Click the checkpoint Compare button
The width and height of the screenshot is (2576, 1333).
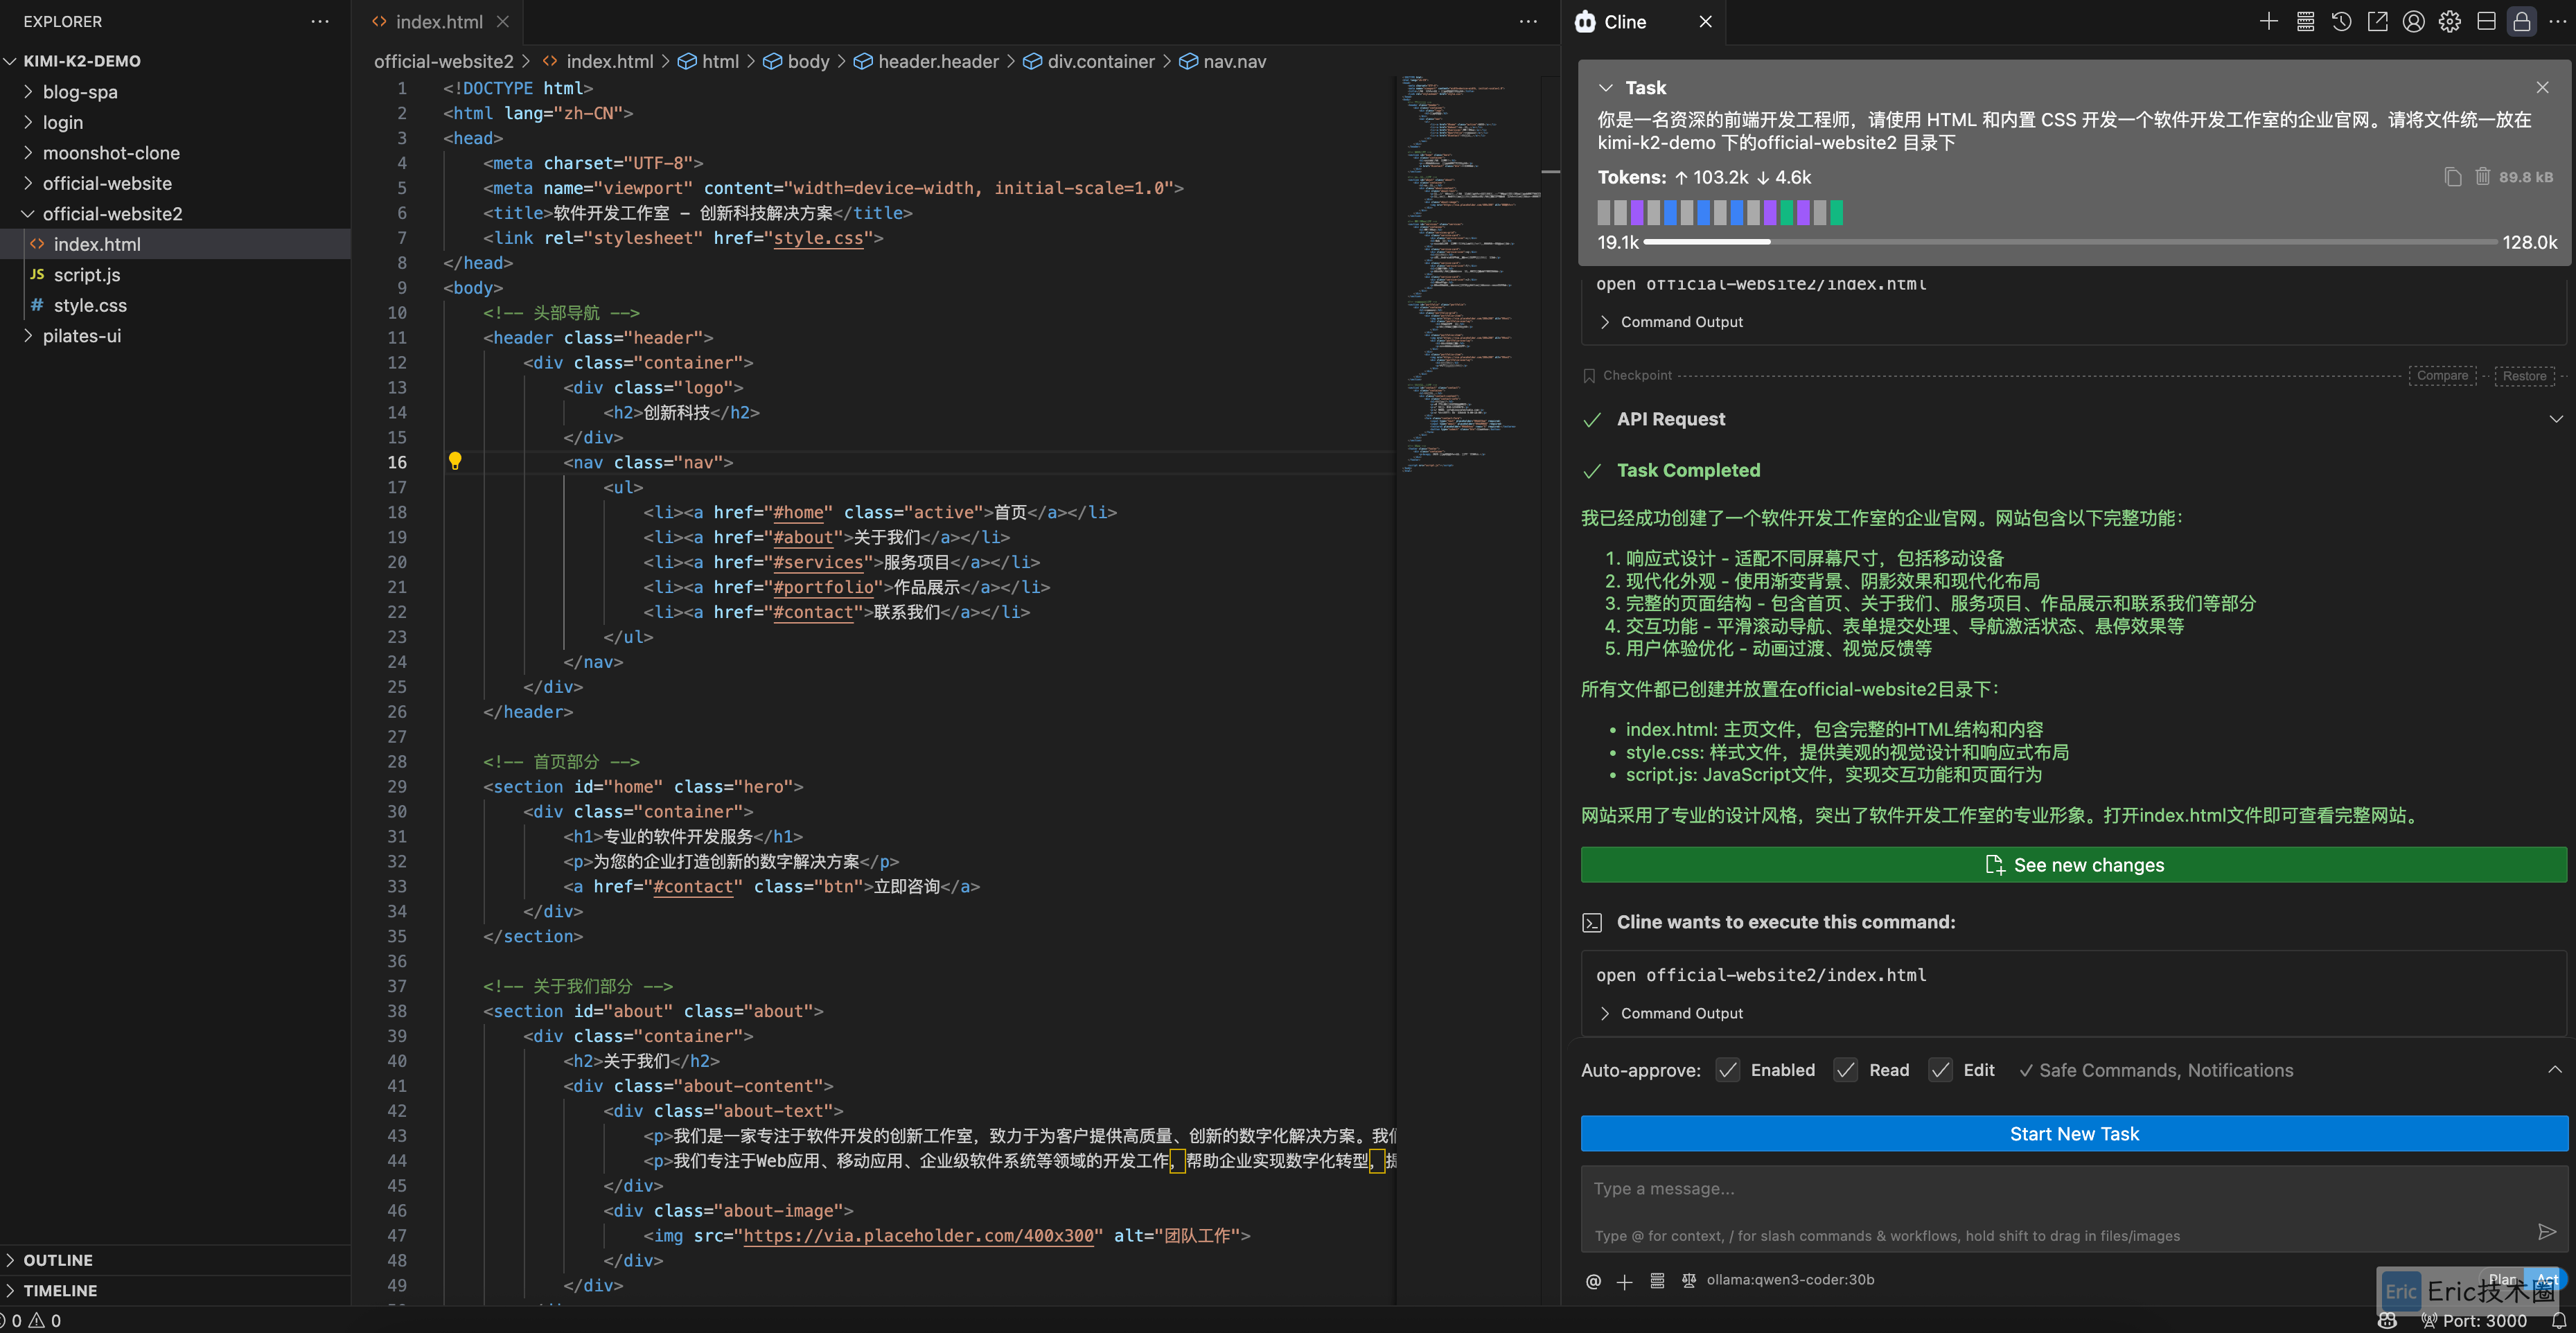click(x=2442, y=376)
